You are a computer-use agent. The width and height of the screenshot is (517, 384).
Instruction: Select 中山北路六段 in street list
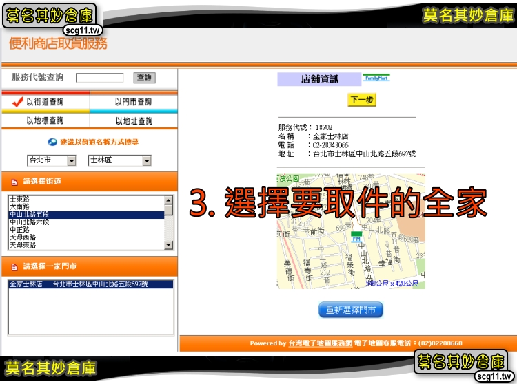[86, 222]
